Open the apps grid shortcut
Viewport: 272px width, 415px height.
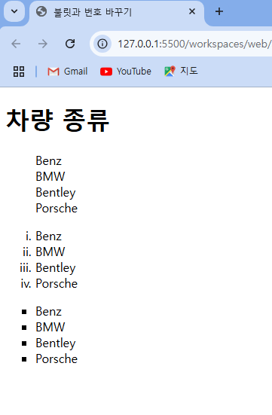(x=19, y=72)
